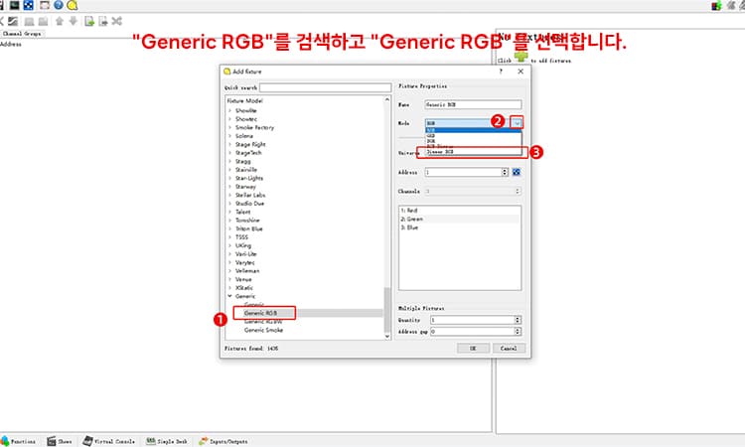Select Stage Right in fixture list
This screenshot has height=447, width=745.
point(250,144)
